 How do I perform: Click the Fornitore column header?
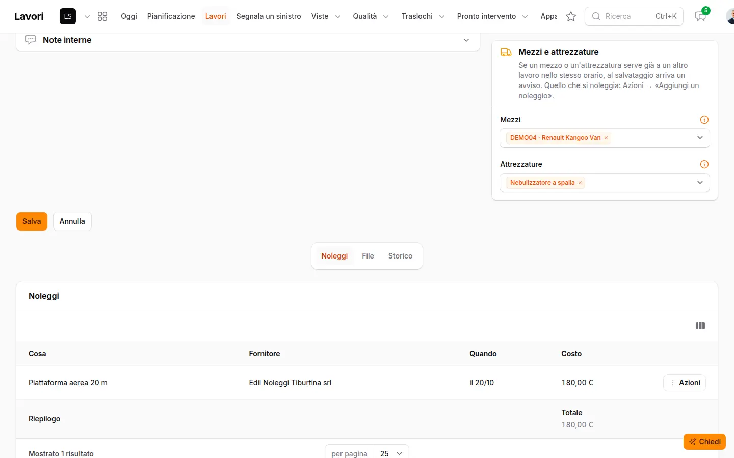pos(265,354)
